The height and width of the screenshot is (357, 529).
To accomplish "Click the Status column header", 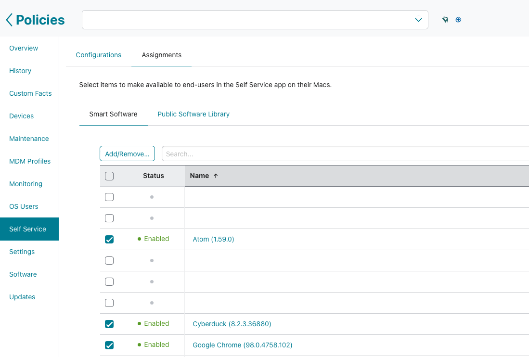I will click(154, 176).
